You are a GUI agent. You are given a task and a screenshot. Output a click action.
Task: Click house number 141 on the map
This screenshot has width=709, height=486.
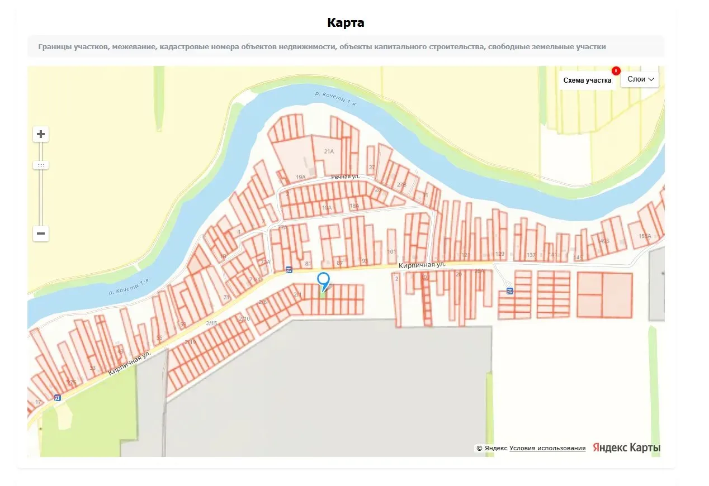click(552, 255)
